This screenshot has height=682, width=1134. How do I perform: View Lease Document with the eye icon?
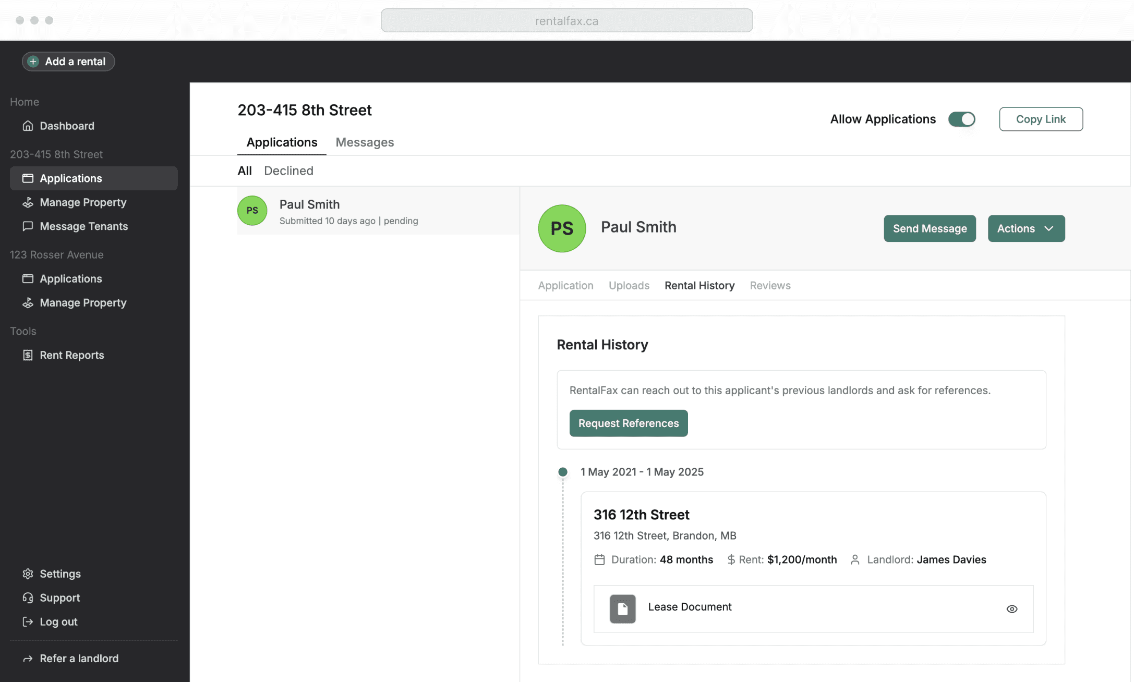point(1011,608)
